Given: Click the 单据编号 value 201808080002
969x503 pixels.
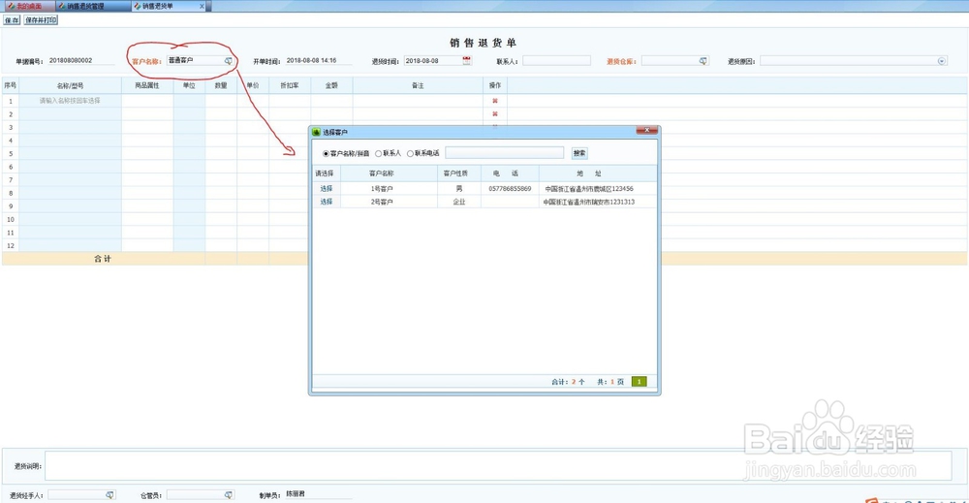Looking at the screenshot, I should pos(71,60).
